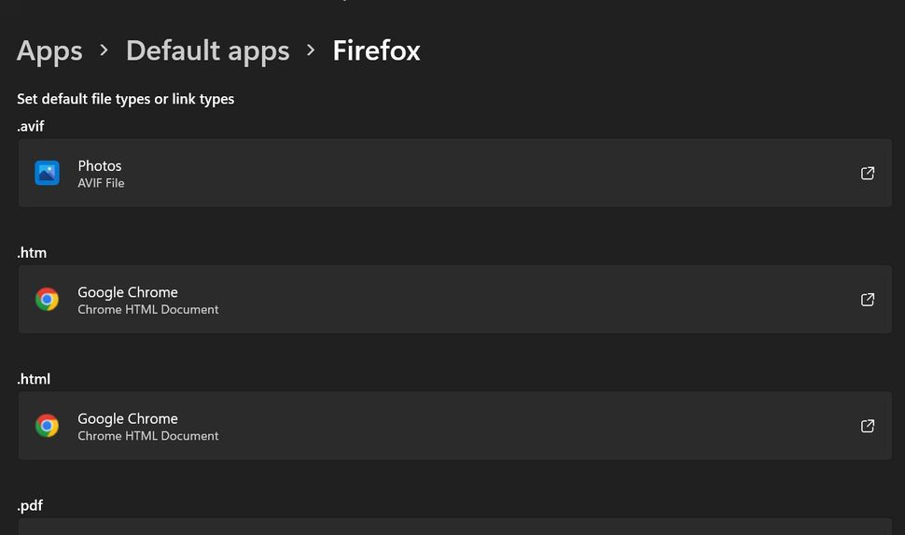
Task: Select the Photos label for .avif default
Action: pyautogui.click(x=100, y=166)
